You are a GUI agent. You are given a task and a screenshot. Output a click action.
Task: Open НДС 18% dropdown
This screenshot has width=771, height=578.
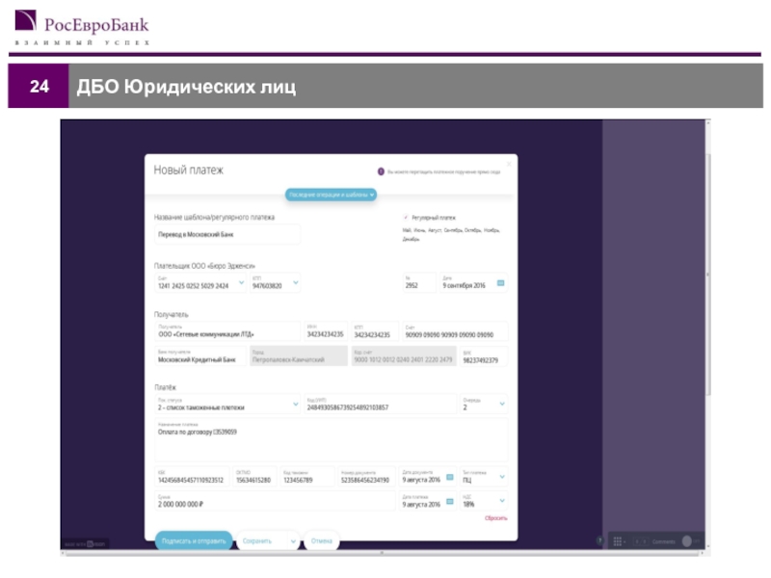[x=502, y=501]
